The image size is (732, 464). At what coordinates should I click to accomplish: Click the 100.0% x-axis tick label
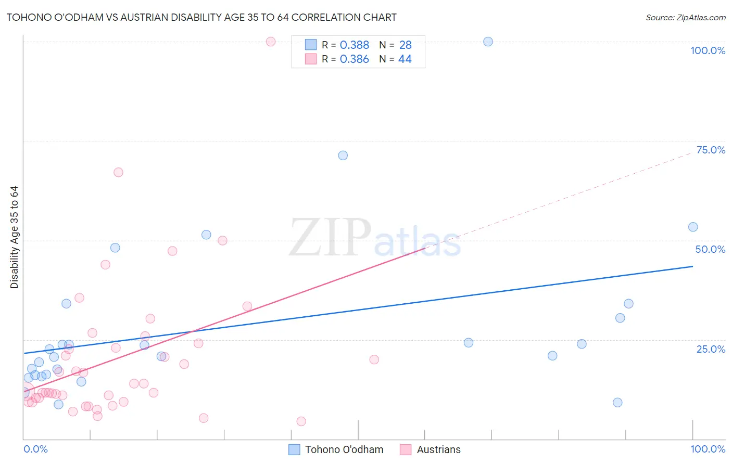708,449
